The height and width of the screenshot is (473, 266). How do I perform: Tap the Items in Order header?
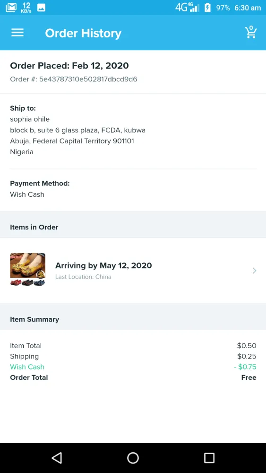pyautogui.click(x=34, y=227)
